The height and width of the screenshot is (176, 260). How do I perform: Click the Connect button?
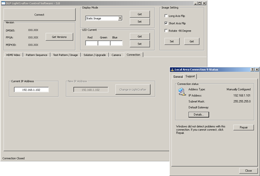point(39,15)
